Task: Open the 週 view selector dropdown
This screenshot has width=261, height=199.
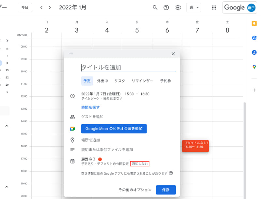Action: point(193,7)
